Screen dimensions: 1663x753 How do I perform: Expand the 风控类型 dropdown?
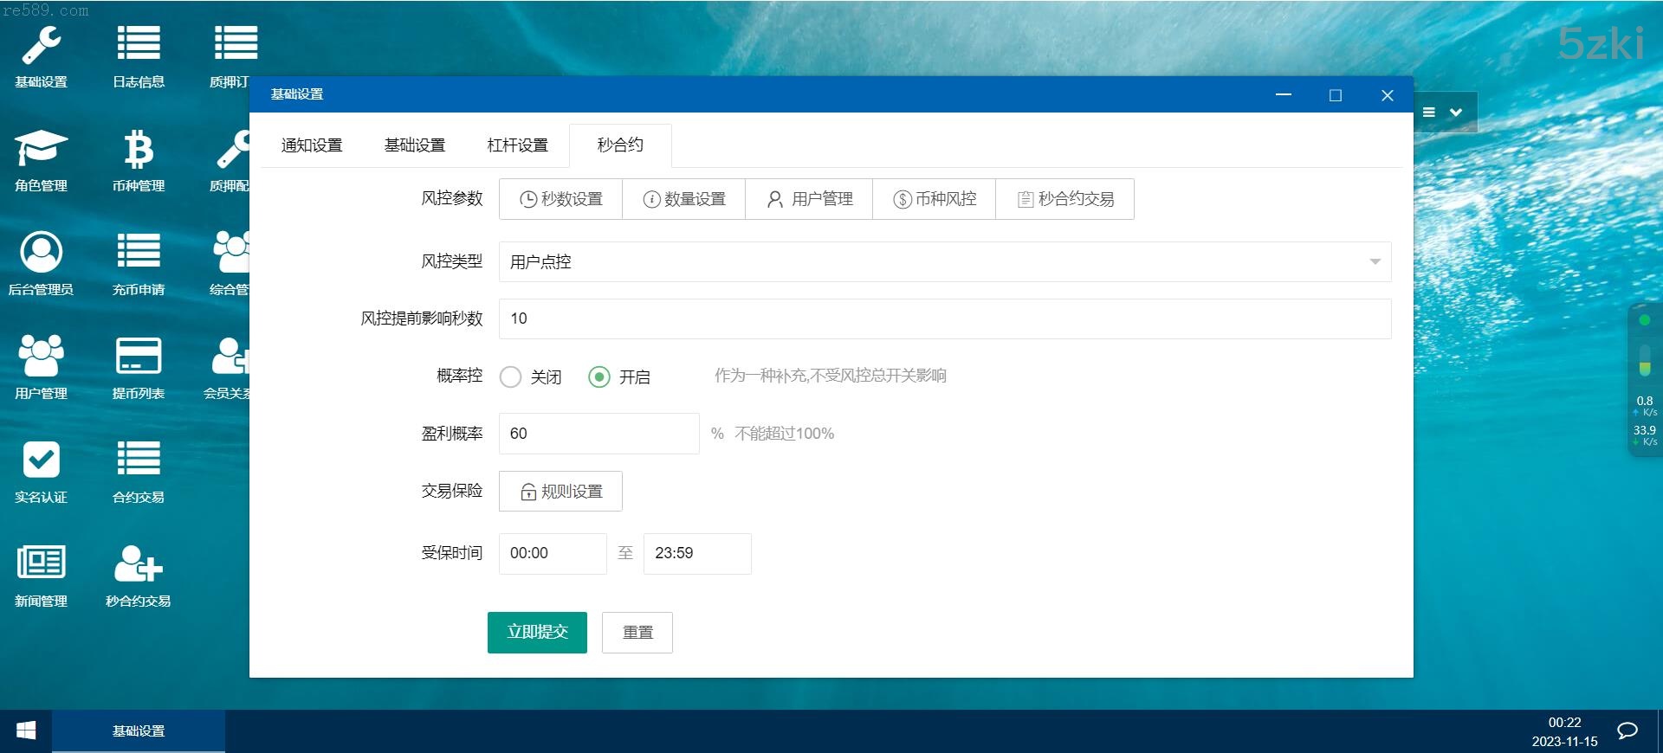click(x=944, y=261)
